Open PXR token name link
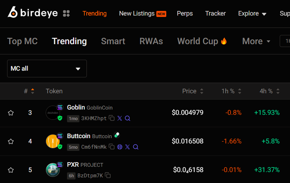The width and height of the screenshot is (290, 183). click(x=73, y=165)
